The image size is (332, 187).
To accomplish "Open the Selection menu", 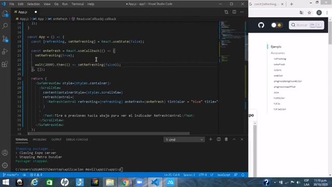I will pyautogui.click(x=33, y=4).
